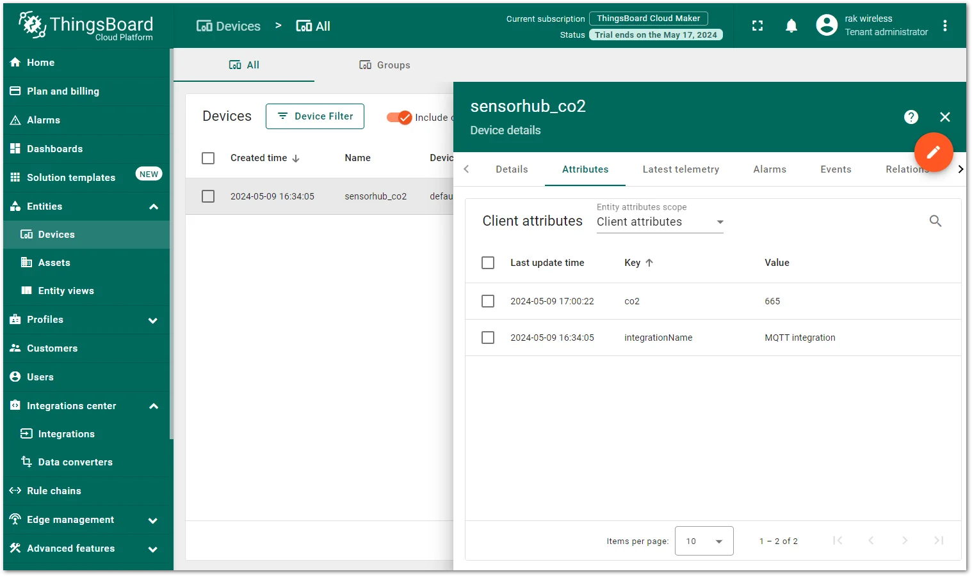Switch to the Alarms tab
Viewport: 972px width, 576px height.
pos(770,169)
